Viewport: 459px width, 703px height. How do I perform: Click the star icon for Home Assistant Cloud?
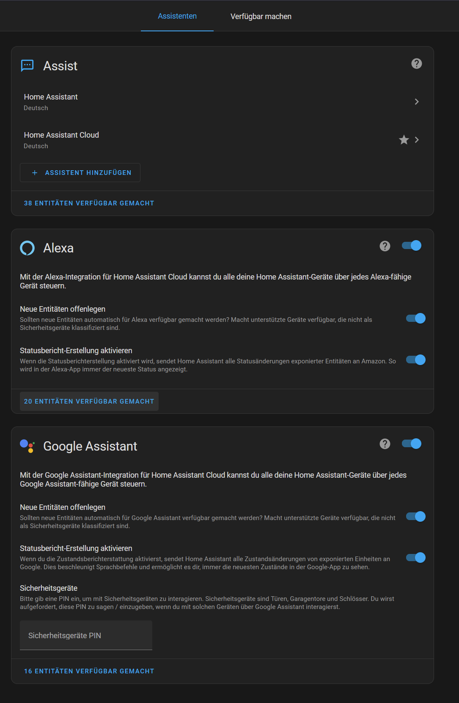[x=404, y=140]
